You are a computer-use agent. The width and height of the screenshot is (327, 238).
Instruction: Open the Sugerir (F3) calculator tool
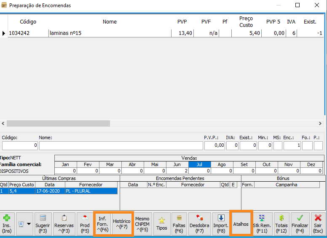43,224
